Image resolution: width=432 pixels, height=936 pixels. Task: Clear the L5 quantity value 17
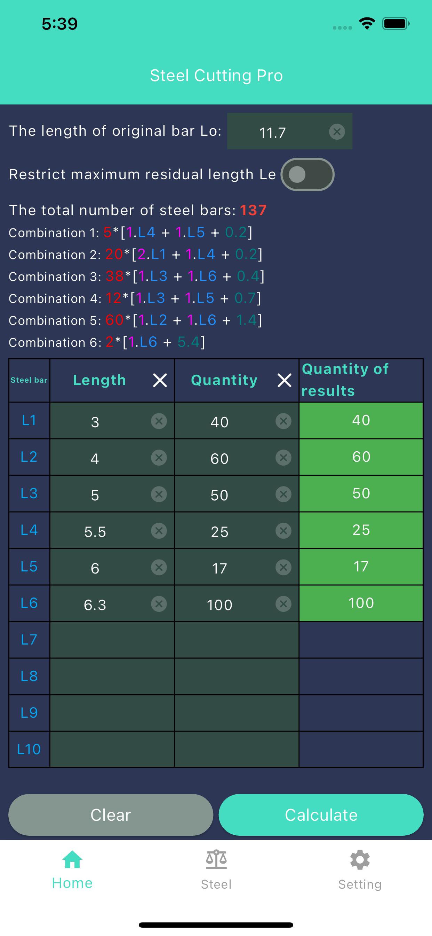pos(283,567)
